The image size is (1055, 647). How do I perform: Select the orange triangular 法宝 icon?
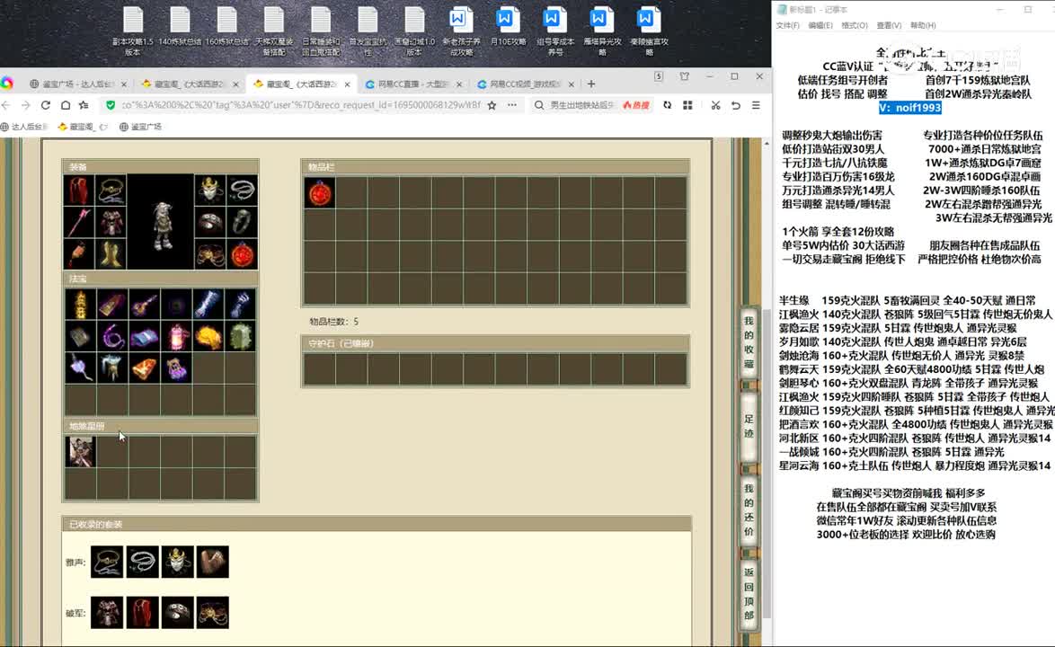(145, 368)
